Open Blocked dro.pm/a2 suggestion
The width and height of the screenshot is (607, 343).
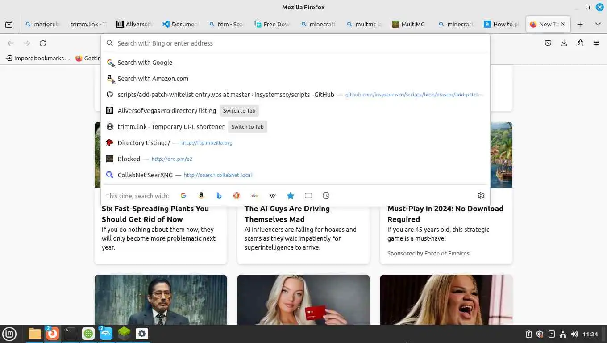coord(295,159)
